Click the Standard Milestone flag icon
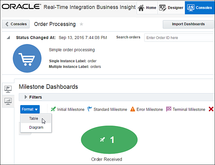This screenshot has height=165, width=215. [x=90, y=109]
